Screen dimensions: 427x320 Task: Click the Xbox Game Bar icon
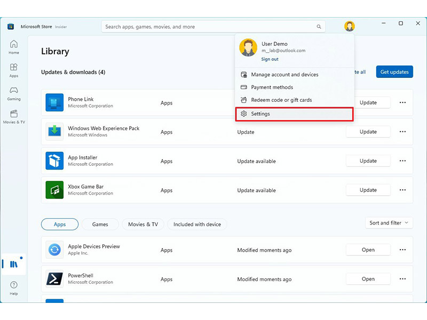point(54,190)
